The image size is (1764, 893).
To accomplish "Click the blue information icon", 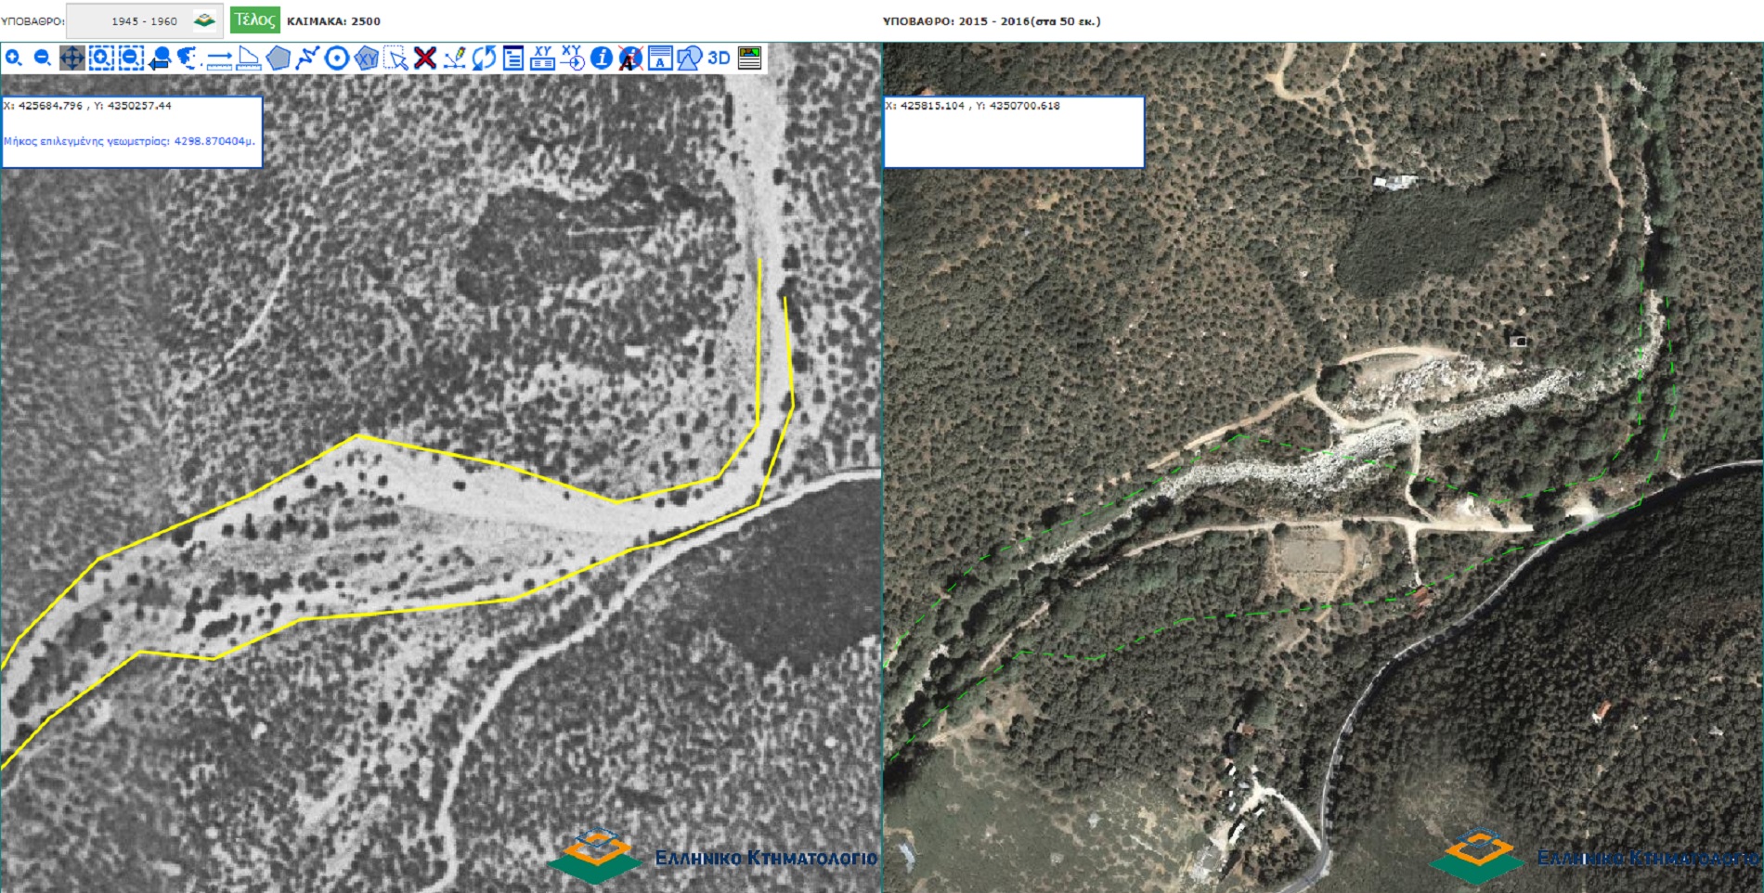I will pos(602,58).
